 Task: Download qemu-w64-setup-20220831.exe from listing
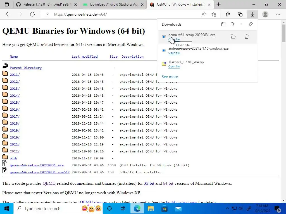click(x=37, y=165)
